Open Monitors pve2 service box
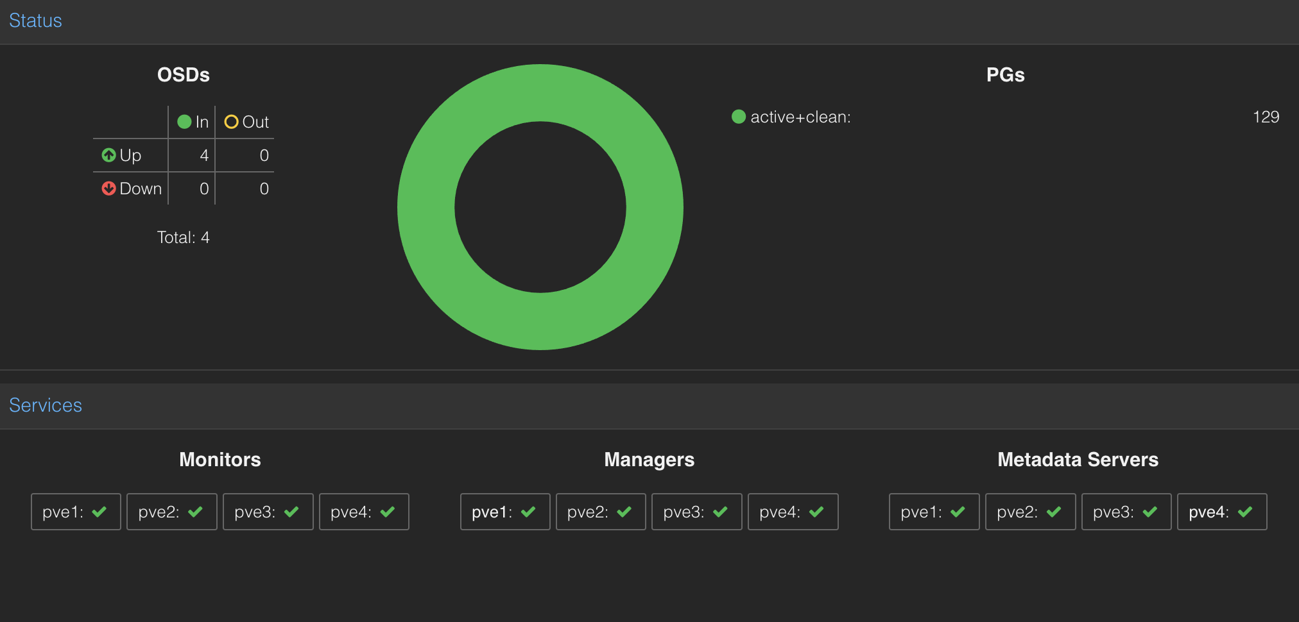Screen dimensions: 1299x622 [x=172, y=512]
